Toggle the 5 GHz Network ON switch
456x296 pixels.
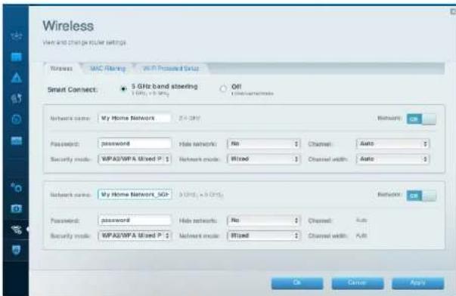coord(421,196)
